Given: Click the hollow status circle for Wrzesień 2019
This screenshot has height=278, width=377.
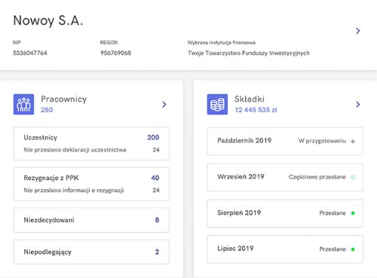Looking at the screenshot, I should (x=353, y=177).
